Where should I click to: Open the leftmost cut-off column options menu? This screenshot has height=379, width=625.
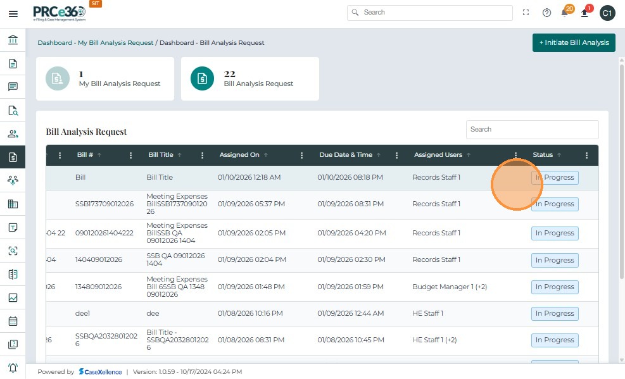[x=60, y=155]
